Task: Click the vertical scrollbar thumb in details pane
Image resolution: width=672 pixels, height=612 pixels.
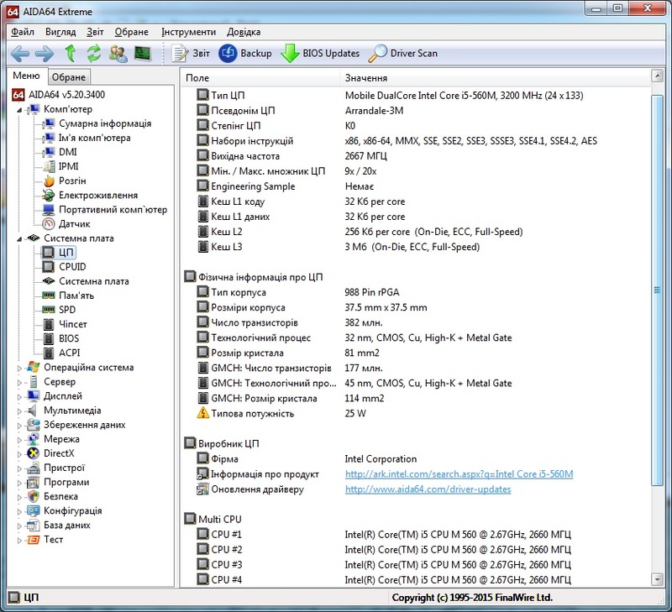Action: pos(657,290)
